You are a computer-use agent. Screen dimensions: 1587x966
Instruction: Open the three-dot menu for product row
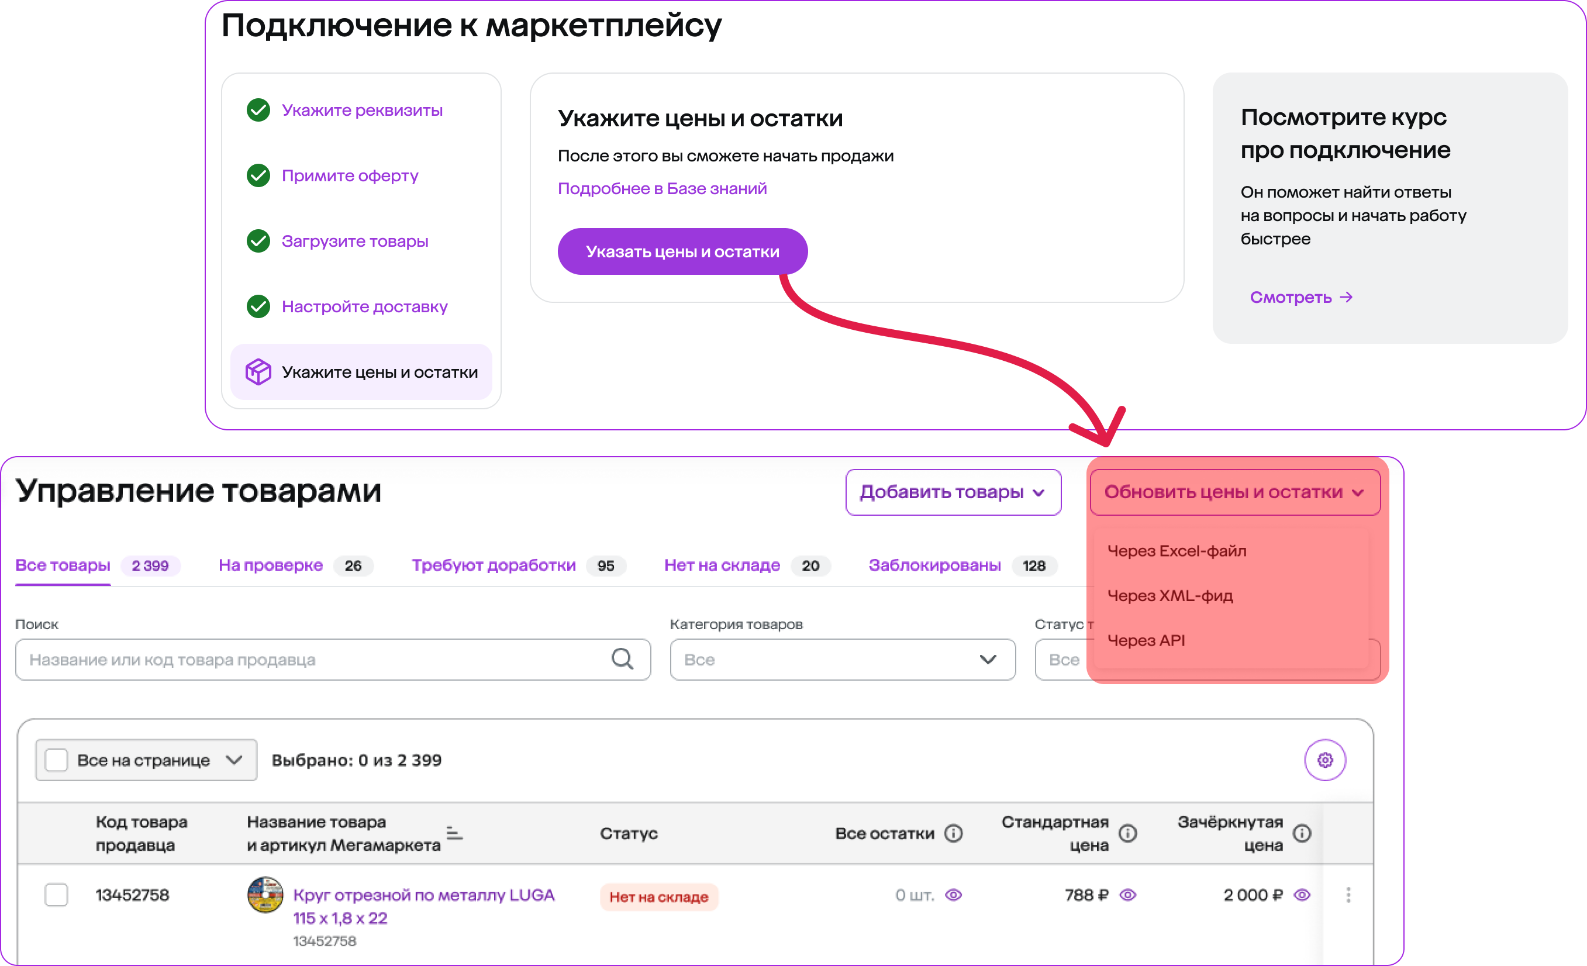coord(1348,895)
